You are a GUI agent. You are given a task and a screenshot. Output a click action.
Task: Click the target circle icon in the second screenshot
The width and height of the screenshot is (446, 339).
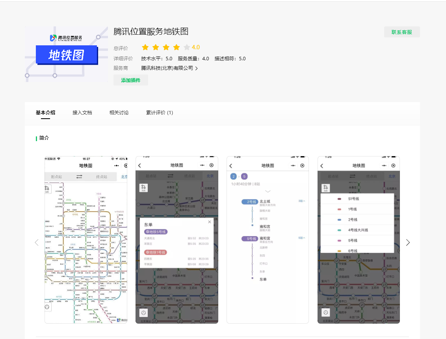(x=212, y=166)
